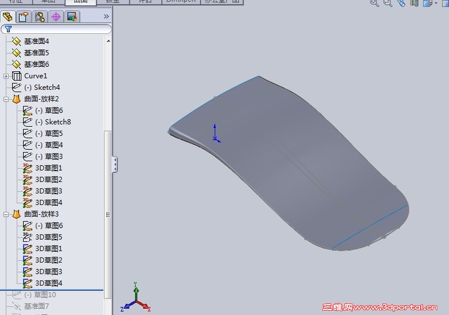Select (-) 草图4 sketch
The image size is (449, 315).
(48, 145)
